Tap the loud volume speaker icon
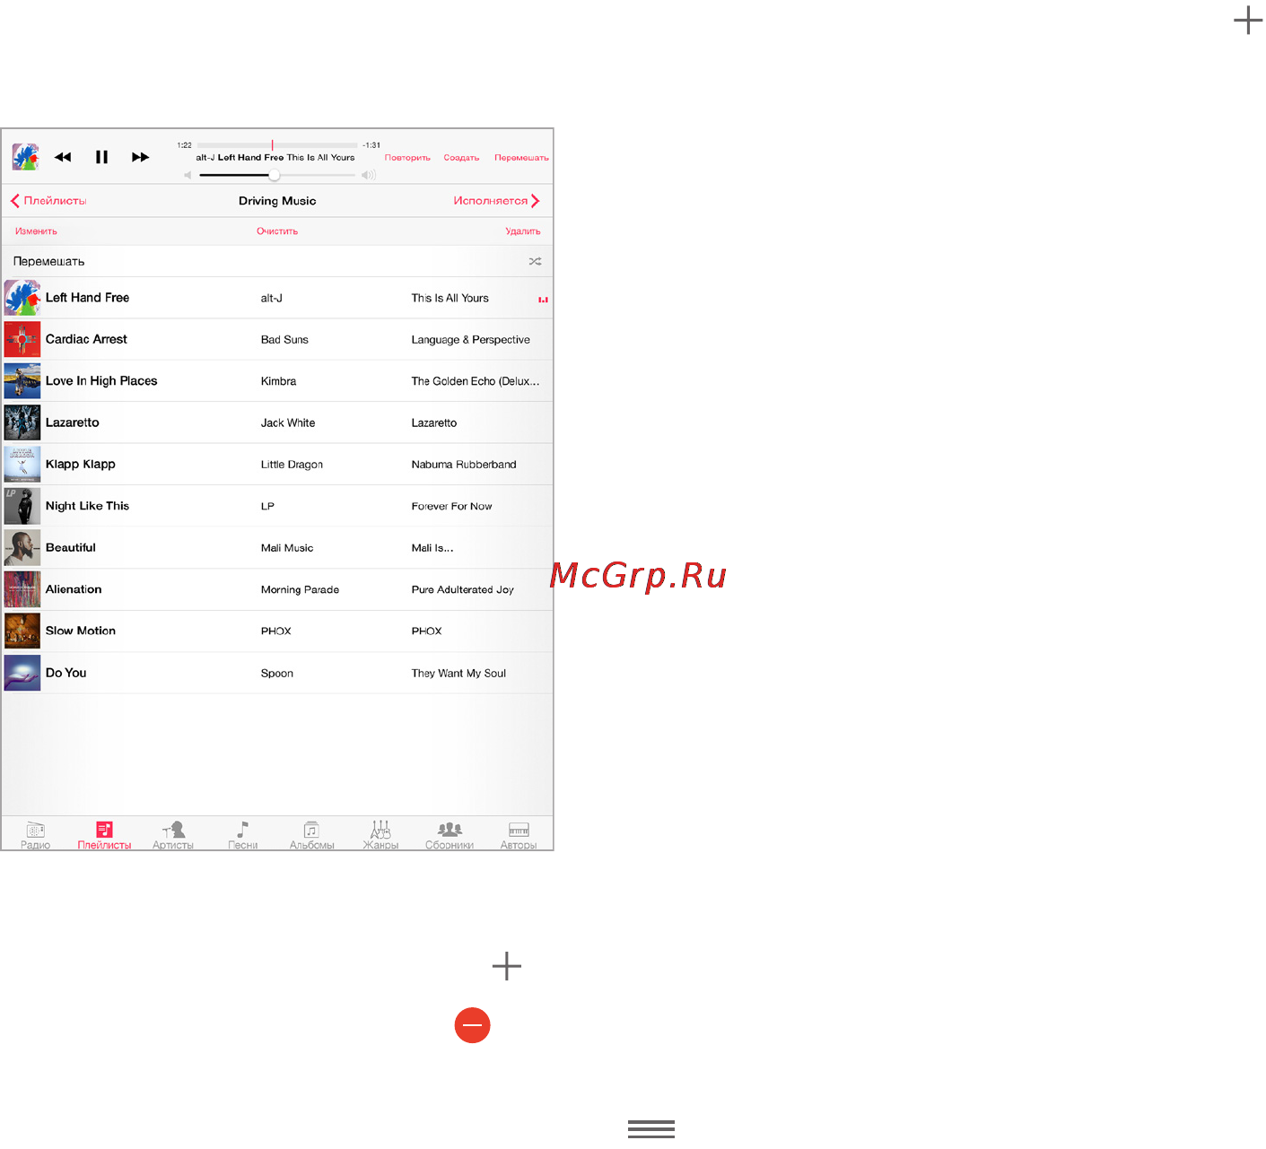This screenshot has width=1266, height=1149. (369, 175)
